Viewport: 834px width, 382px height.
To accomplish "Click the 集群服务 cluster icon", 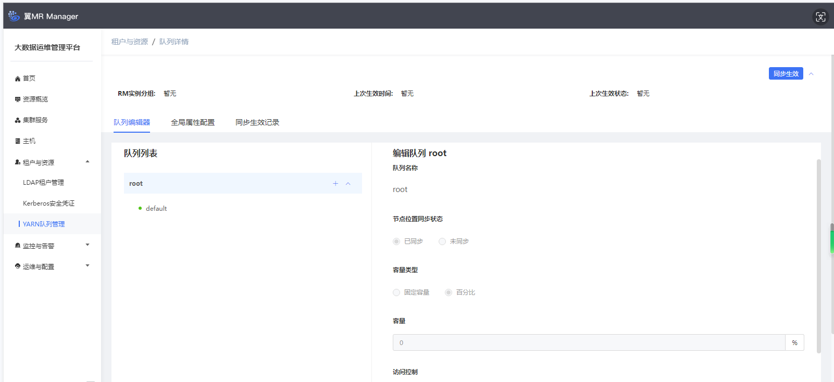I will pos(18,120).
